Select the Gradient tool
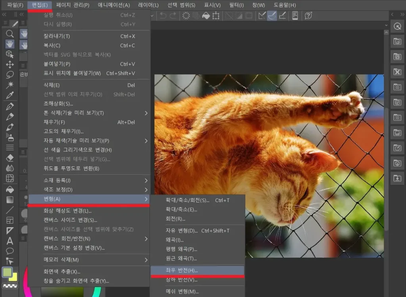The image size is (406, 297). 10,199
